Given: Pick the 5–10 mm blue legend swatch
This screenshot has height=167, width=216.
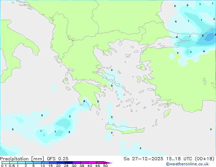Looking at the screenshot, I should [37, 163].
